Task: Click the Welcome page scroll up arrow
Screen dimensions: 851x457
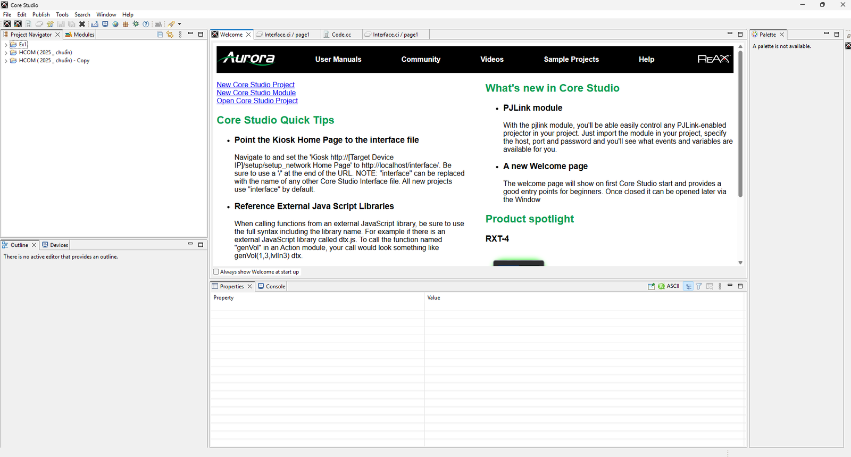Action: (x=740, y=47)
